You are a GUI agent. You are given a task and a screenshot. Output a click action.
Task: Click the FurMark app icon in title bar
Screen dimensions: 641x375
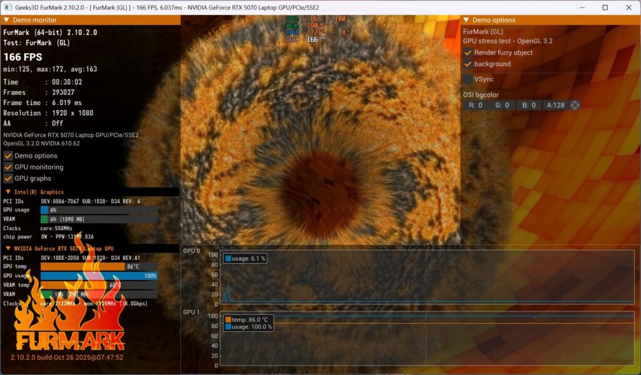pyautogui.click(x=8, y=7)
